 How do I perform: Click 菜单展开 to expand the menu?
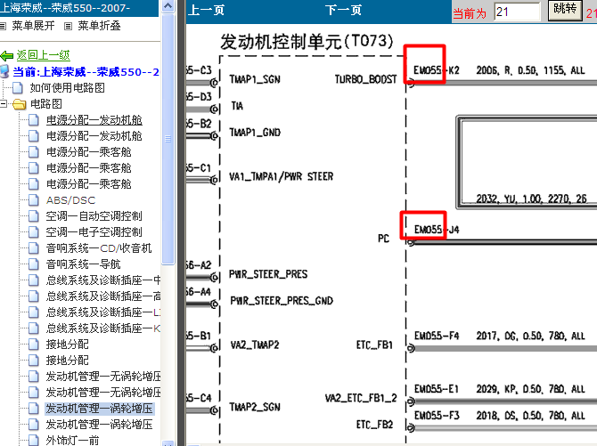tap(33, 26)
